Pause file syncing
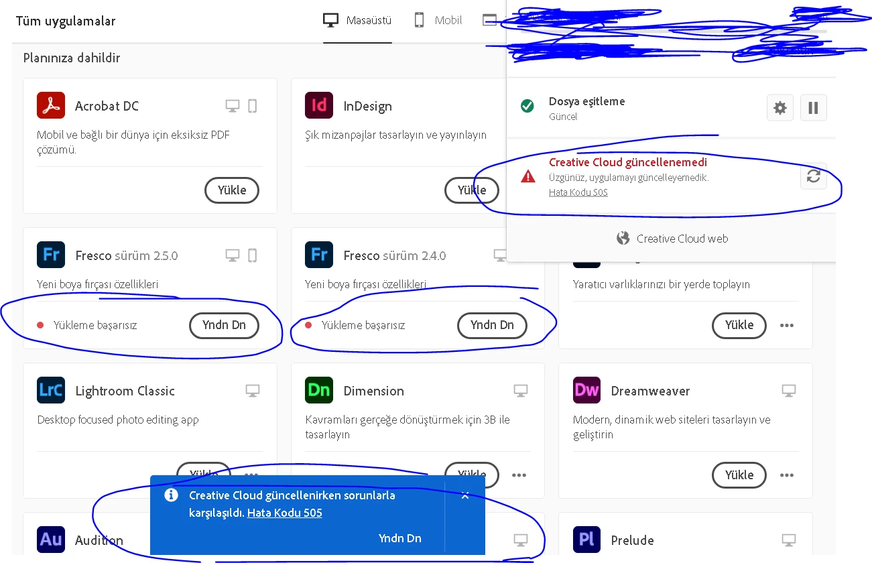 813,108
